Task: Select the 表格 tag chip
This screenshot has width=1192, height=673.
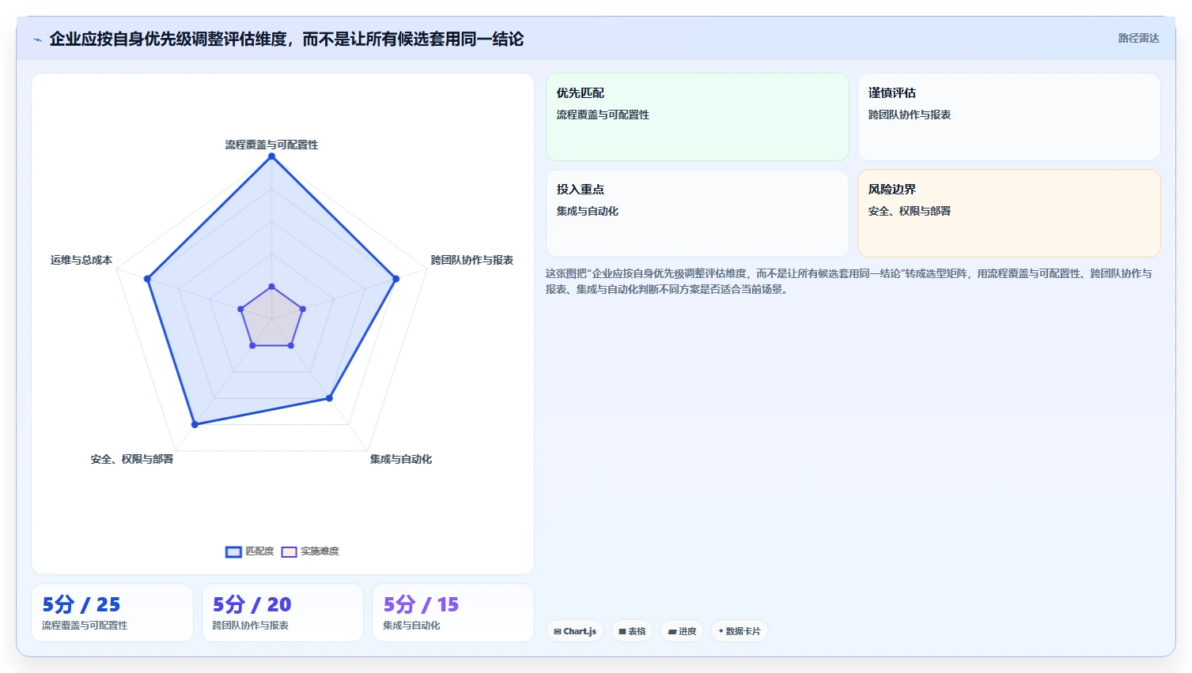Action: (x=632, y=631)
